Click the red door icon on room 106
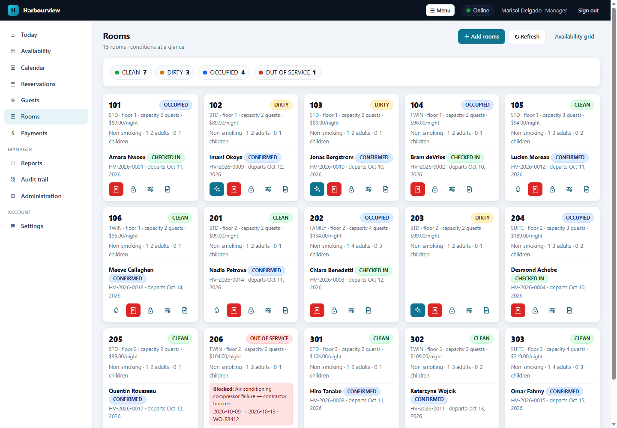The width and height of the screenshot is (617, 428). 133,310
